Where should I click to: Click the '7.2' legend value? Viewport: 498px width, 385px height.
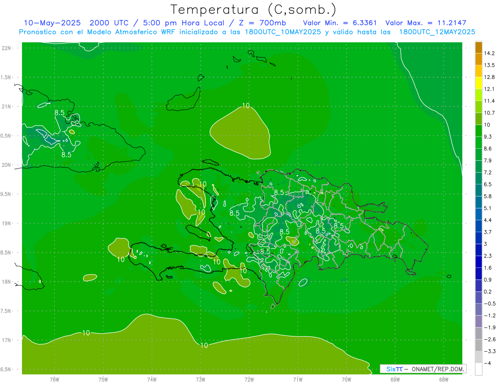488,172
